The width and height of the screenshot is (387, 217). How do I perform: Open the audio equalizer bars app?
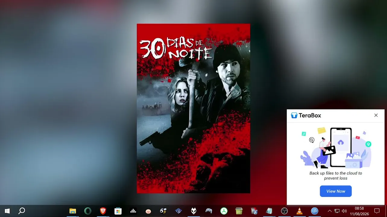[133, 211]
